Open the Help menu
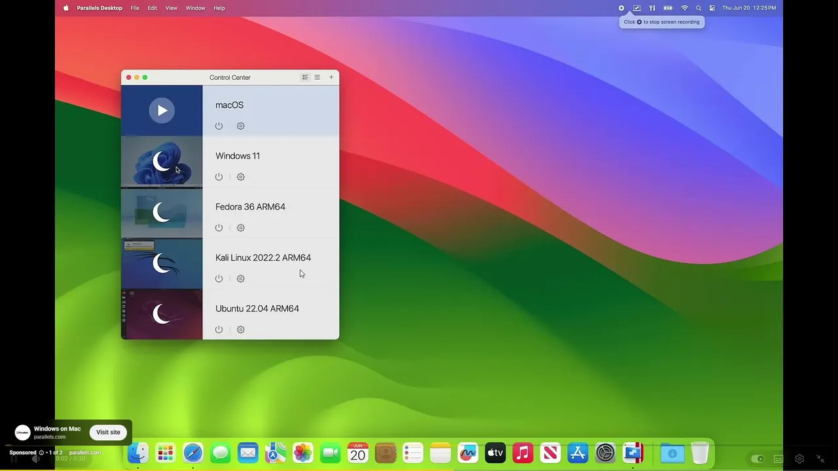 coord(219,8)
